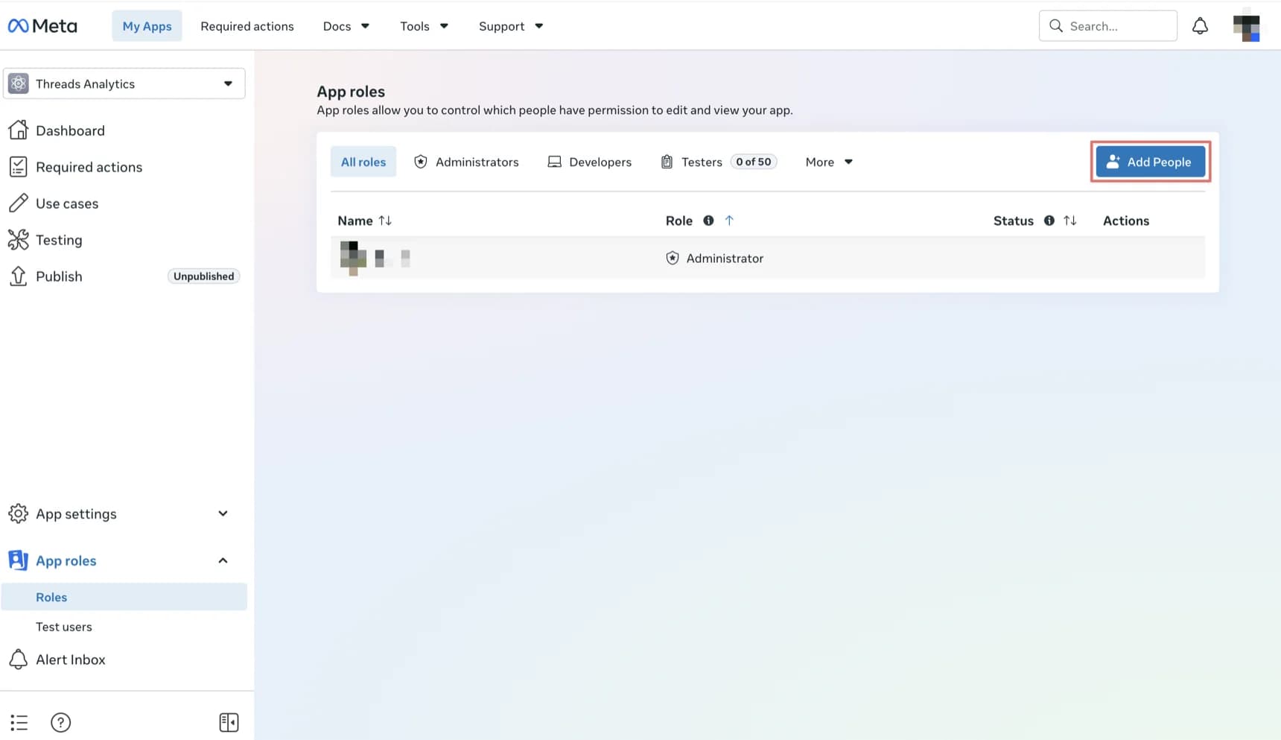Click the Alert Inbox bell icon
This screenshot has height=740, width=1281.
point(19,660)
